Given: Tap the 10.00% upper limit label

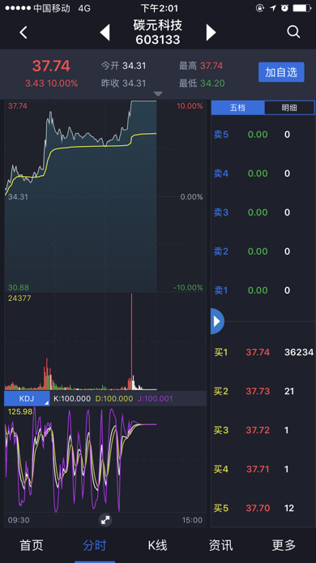Looking at the screenshot, I should pos(190,106).
